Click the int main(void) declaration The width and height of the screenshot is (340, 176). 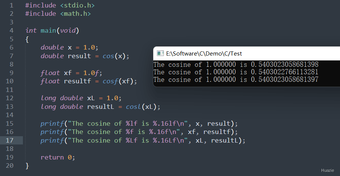coord(52,30)
